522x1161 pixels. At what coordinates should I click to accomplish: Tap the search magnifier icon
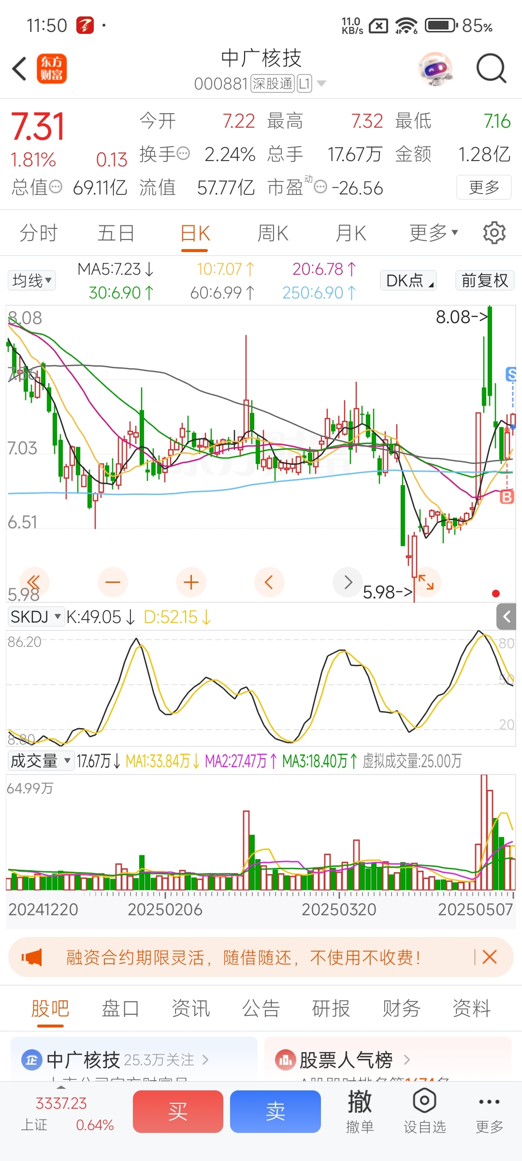491,68
